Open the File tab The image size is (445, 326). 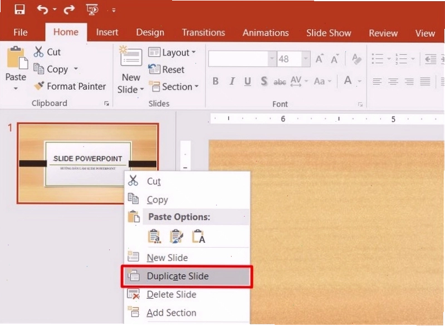[x=21, y=32]
